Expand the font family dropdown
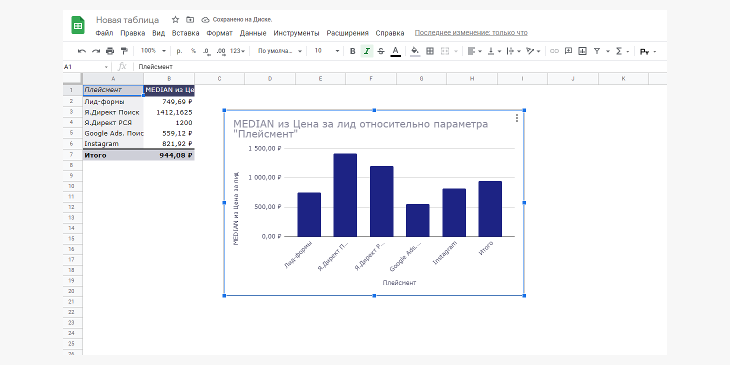730x365 pixels. point(279,51)
